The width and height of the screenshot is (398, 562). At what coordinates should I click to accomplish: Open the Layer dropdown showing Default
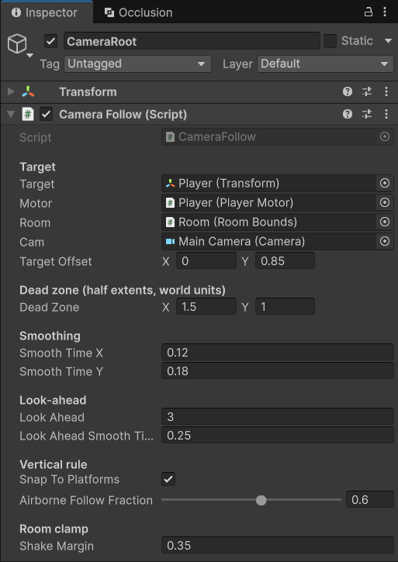pyautogui.click(x=325, y=64)
